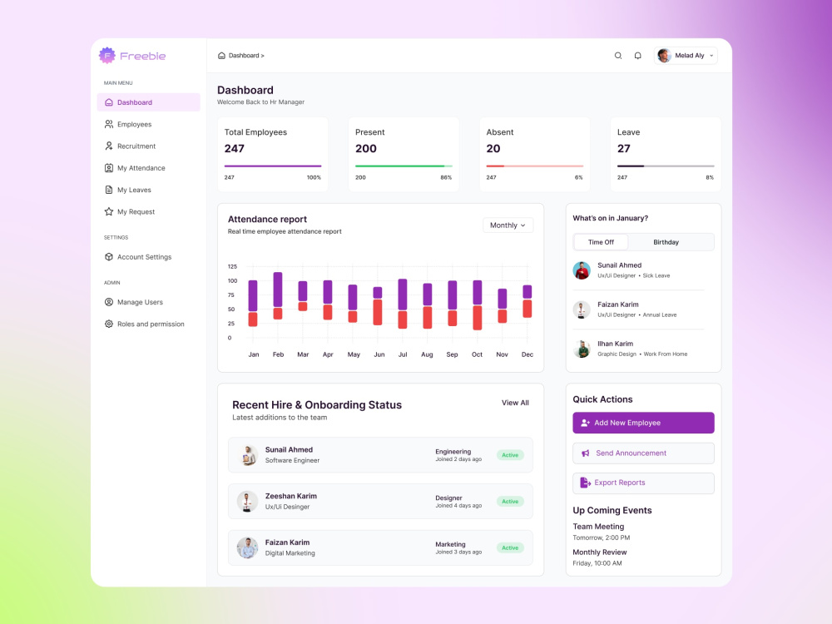
Task: Click Export Reports button
Action: [x=643, y=483]
